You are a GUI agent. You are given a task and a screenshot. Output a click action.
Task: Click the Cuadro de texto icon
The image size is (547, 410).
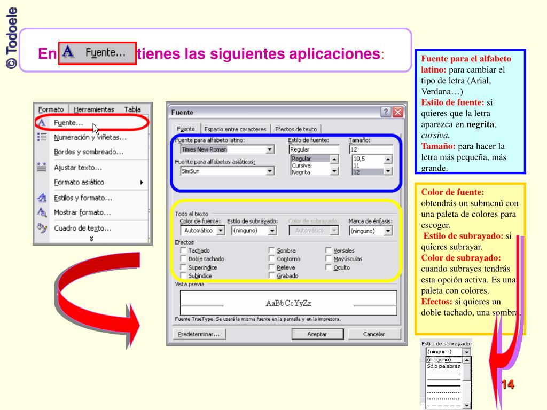pyautogui.click(x=42, y=228)
